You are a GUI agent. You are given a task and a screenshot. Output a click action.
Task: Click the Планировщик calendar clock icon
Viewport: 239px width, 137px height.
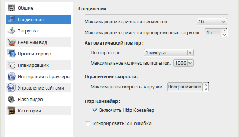(11, 65)
